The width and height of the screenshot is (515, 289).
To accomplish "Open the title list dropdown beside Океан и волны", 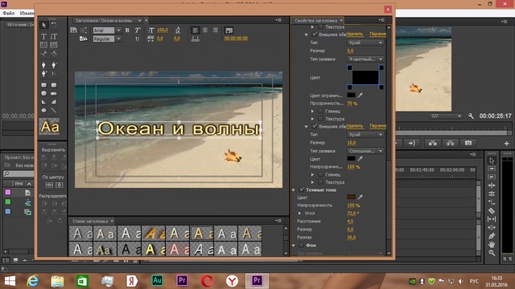I will [x=139, y=21].
